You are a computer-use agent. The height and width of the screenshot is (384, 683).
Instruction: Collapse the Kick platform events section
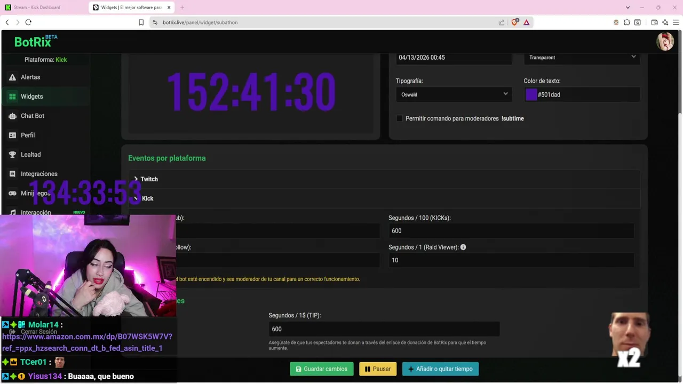click(384, 198)
